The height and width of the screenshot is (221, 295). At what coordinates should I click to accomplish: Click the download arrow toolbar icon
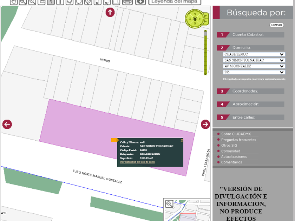[140, 2]
